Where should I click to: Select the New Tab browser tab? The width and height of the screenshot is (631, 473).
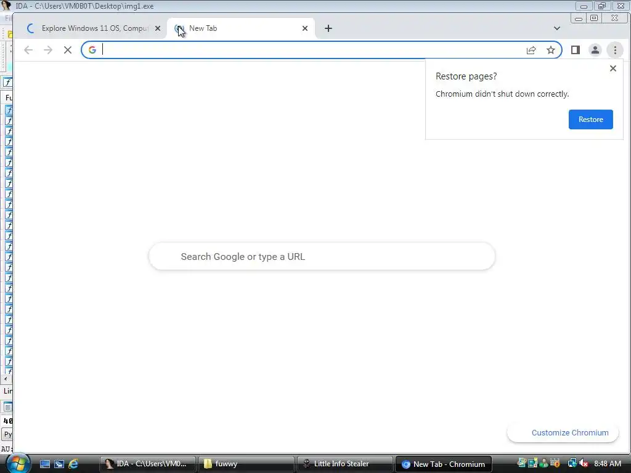[240, 28]
